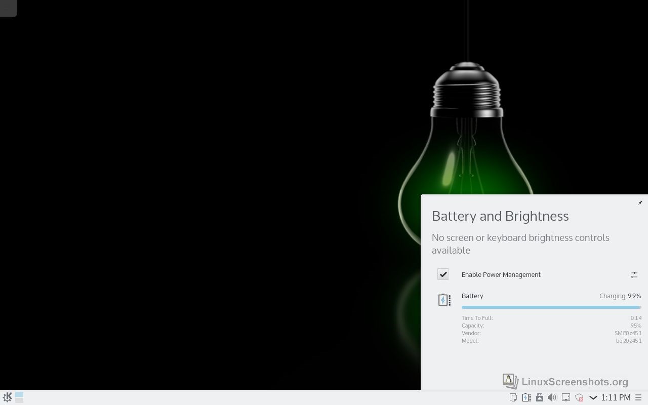Open the removable device notifier tray icon
The height and width of the screenshot is (405, 648).
(540, 397)
